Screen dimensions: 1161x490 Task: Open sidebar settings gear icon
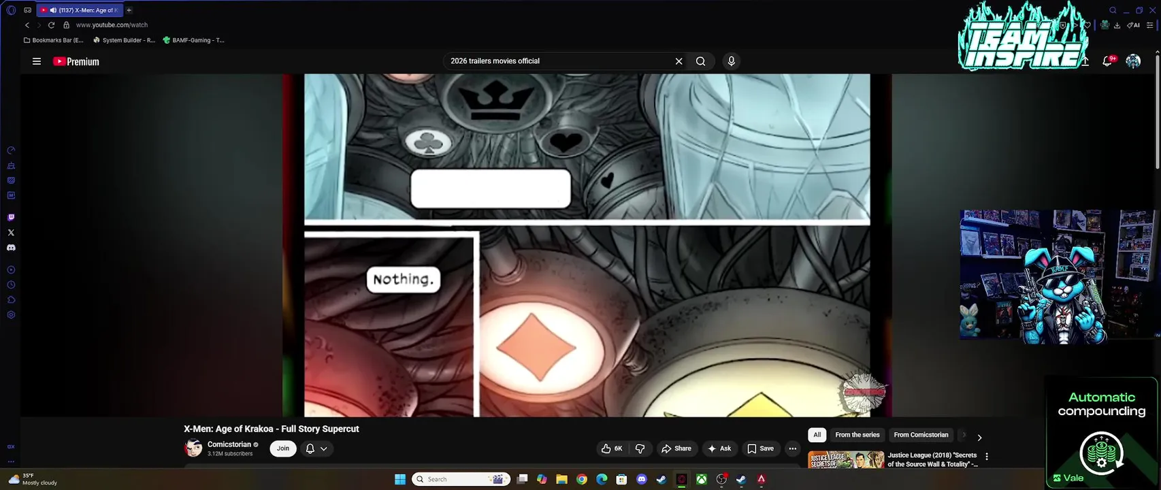(11, 315)
